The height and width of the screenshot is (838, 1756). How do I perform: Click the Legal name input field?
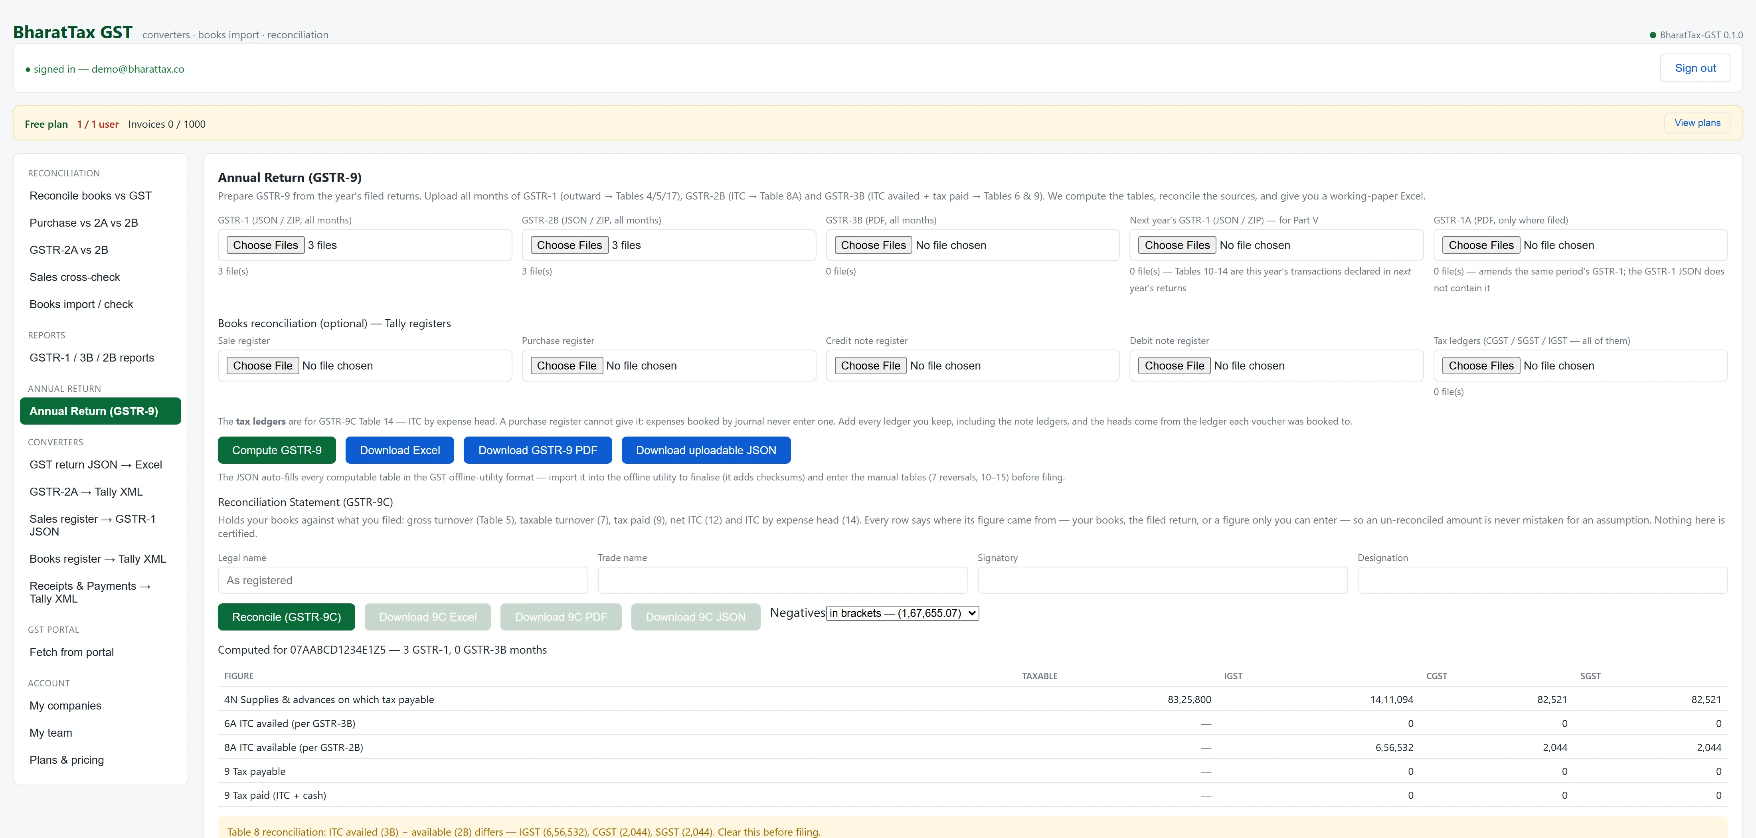click(x=403, y=580)
